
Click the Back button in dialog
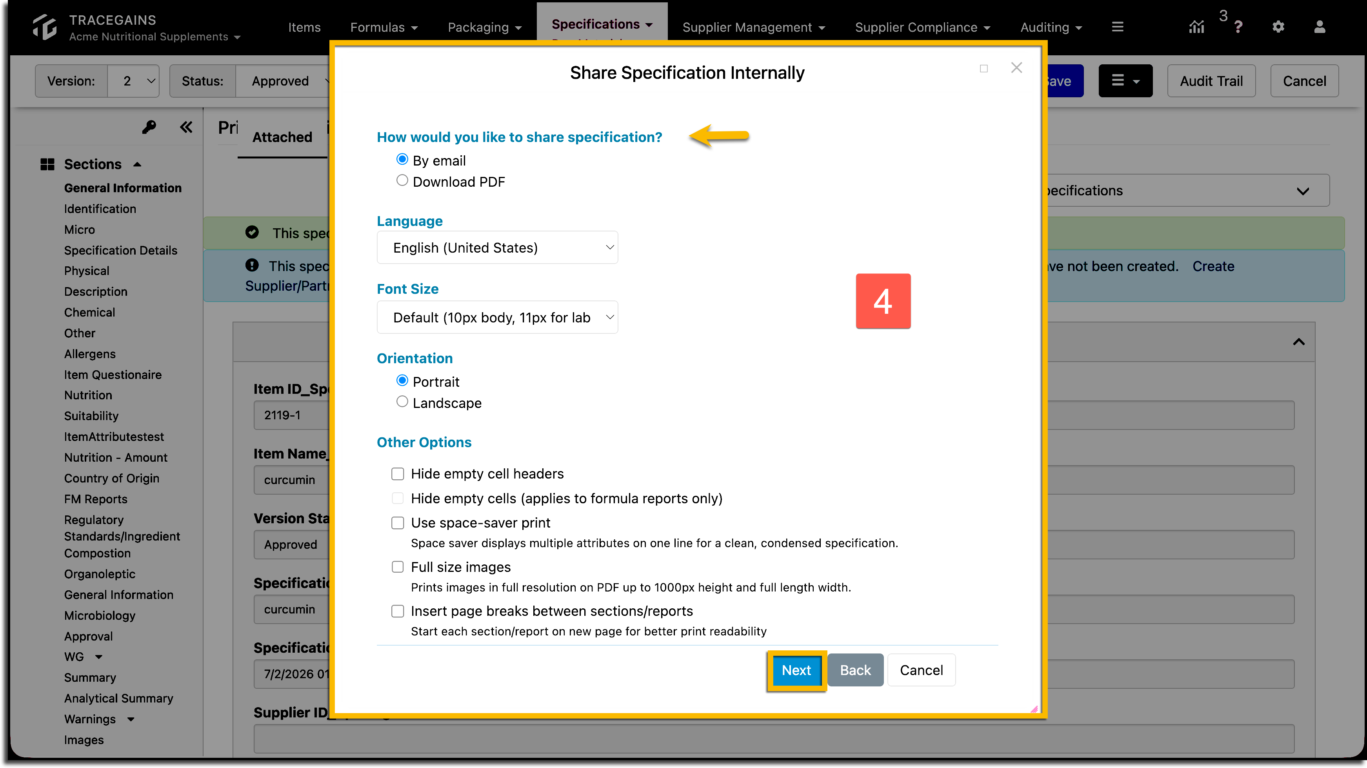(855, 670)
